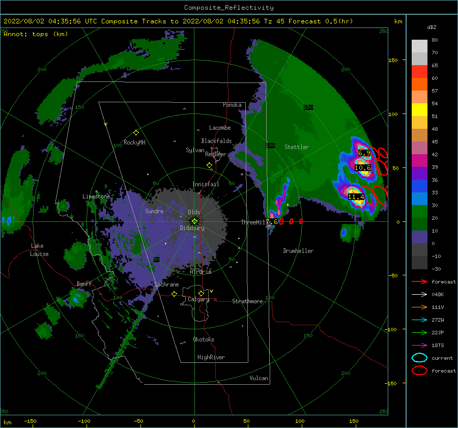Click the Didsbury map label
Viewport: 458px width, 428px height.
coord(192,228)
